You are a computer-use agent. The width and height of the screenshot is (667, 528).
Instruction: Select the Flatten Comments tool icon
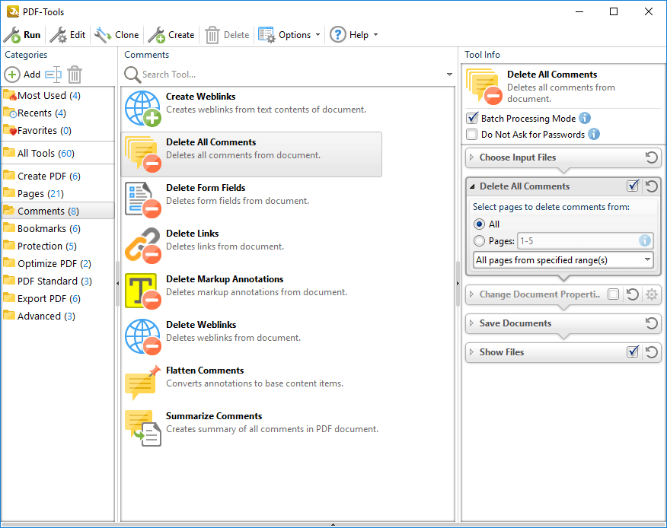pyautogui.click(x=142, y=383)
